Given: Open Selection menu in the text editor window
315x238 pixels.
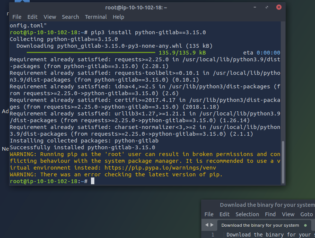Looking at the screenshot, I should point(247,214).
